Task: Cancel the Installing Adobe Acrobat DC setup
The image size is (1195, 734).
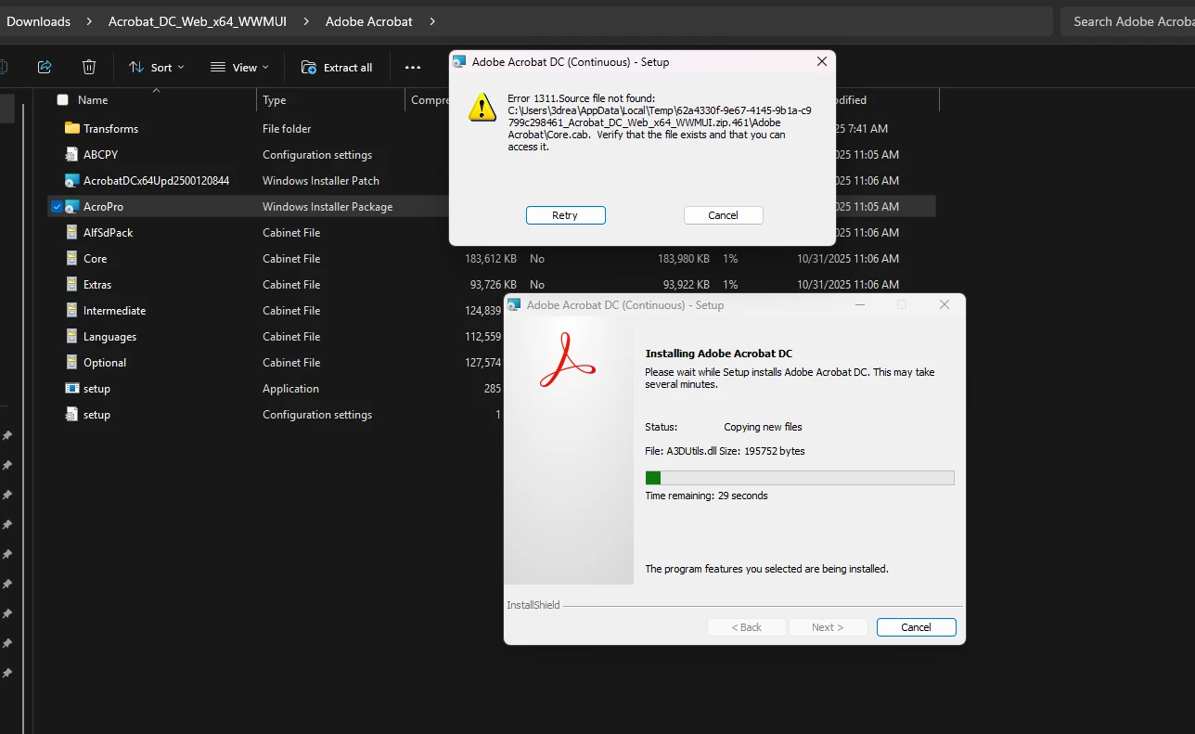Action: (x=916, y=627)
